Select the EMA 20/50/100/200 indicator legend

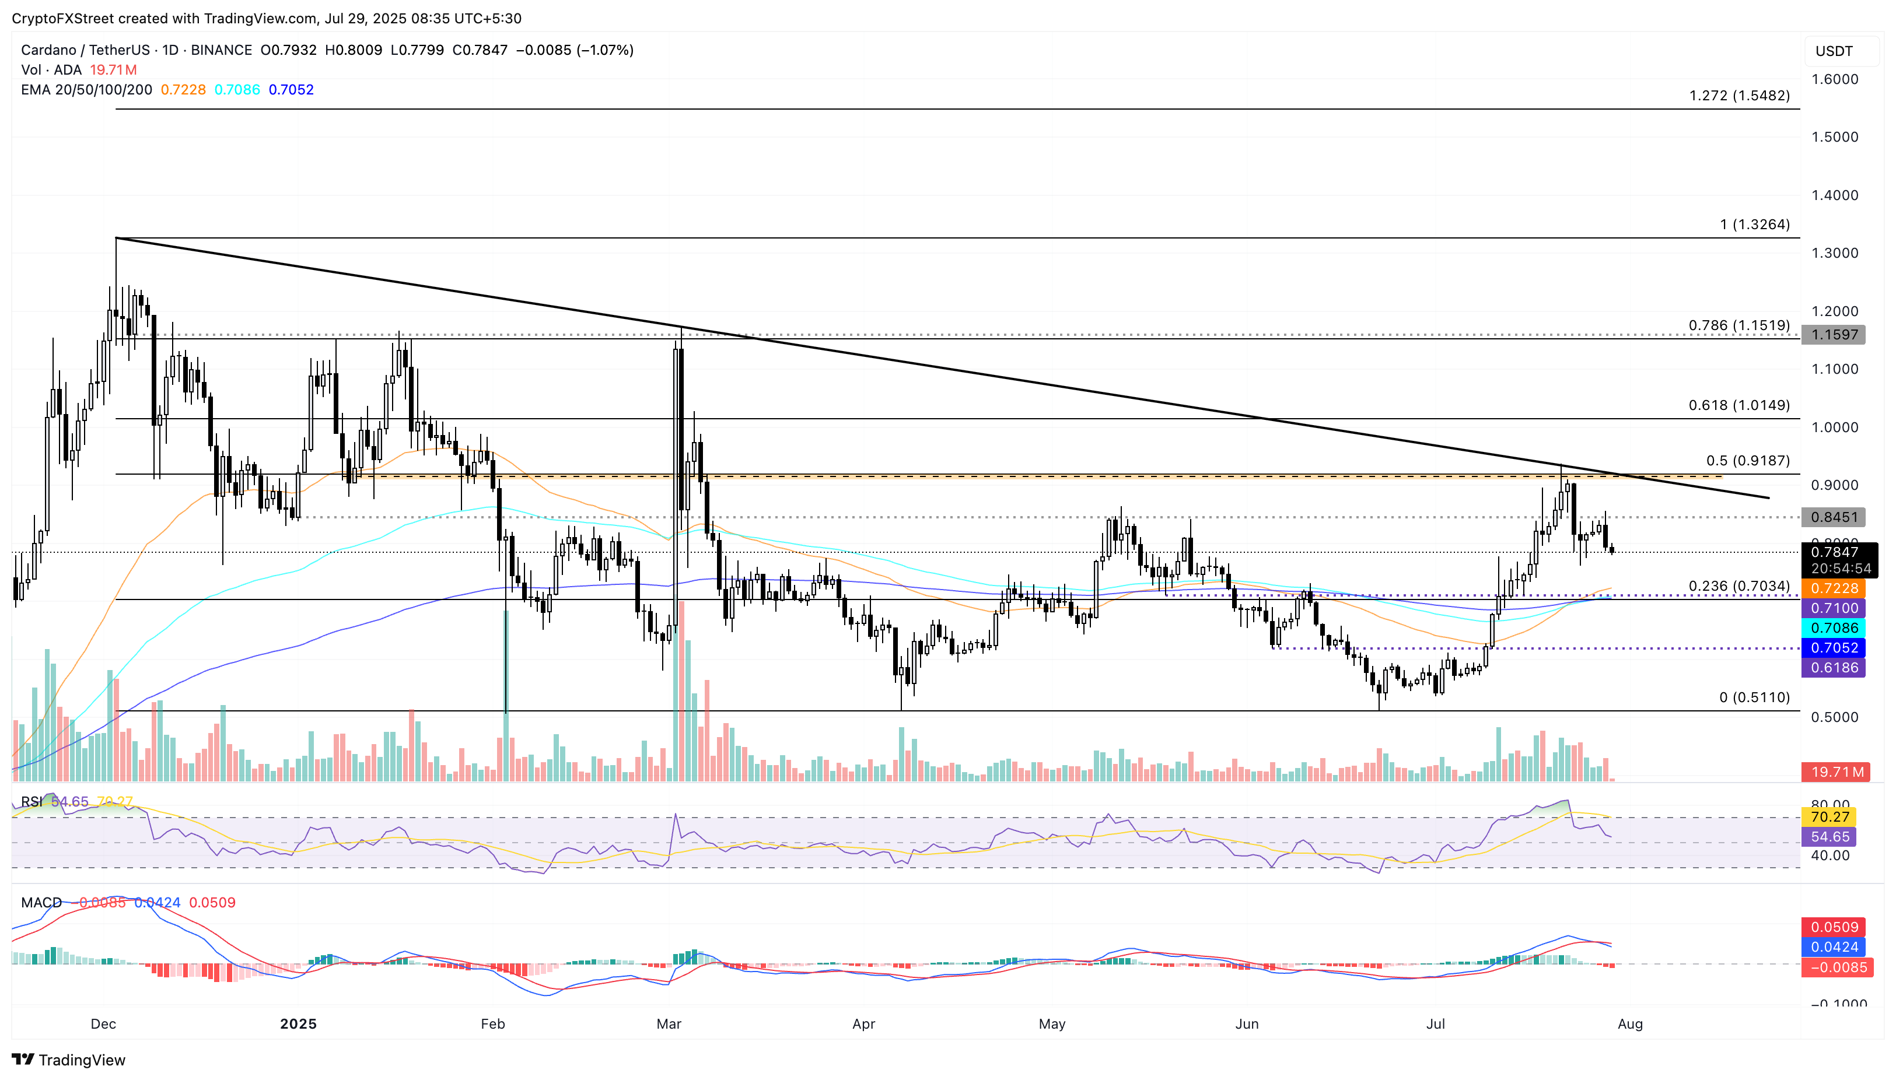(86, 90)
